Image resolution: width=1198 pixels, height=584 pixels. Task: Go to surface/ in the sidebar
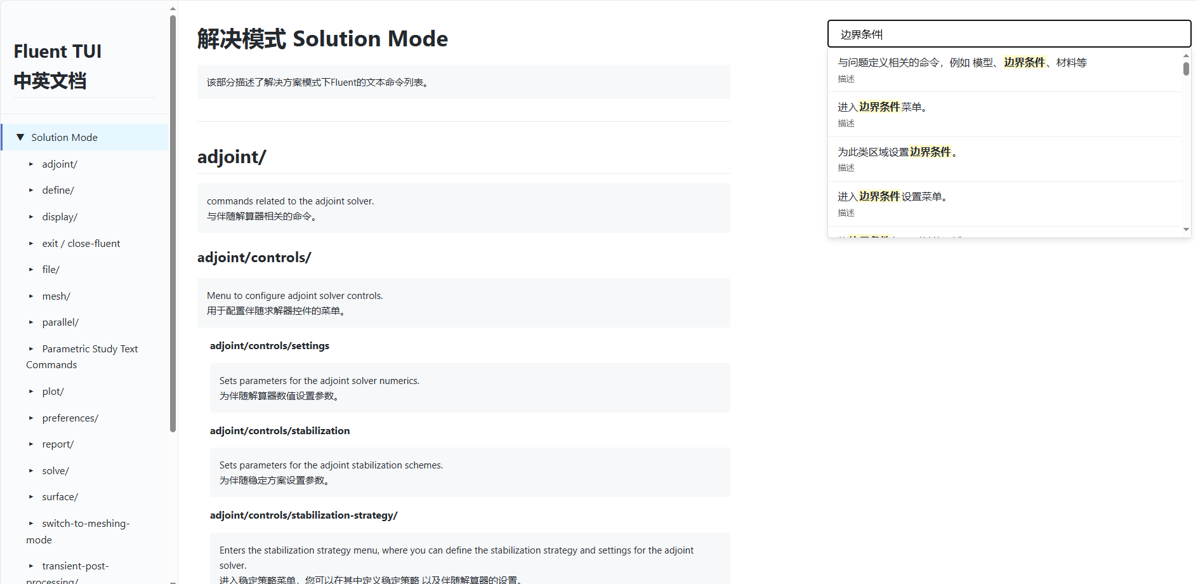click(x=60, y=496)
